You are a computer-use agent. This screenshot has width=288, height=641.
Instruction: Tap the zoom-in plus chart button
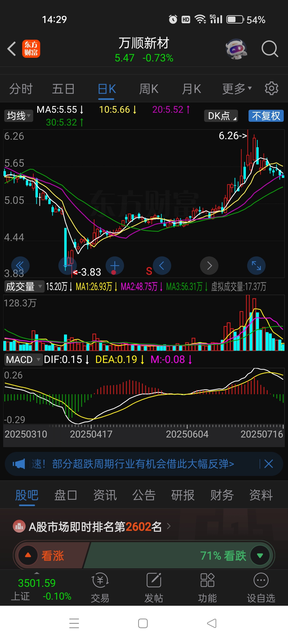point(115,266)
